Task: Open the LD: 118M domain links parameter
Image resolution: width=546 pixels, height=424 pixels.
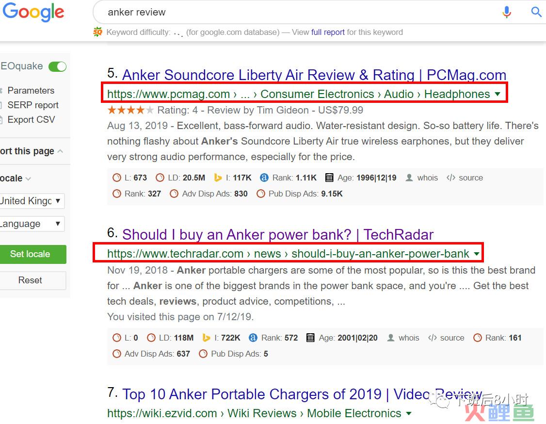Action: pyautogui.click(x=170, y=338)
